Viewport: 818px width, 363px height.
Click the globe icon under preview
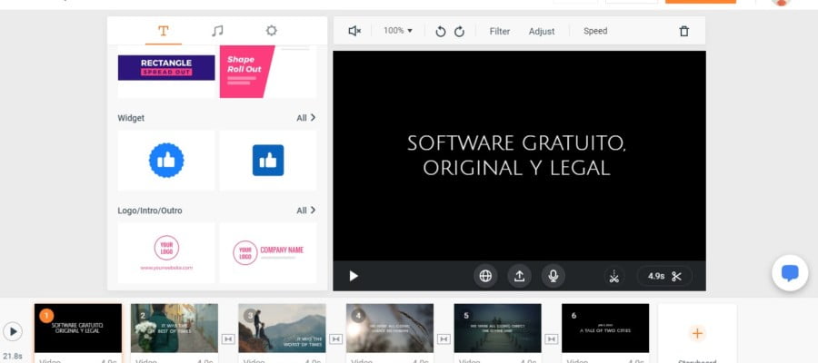(x=485, y=276)
